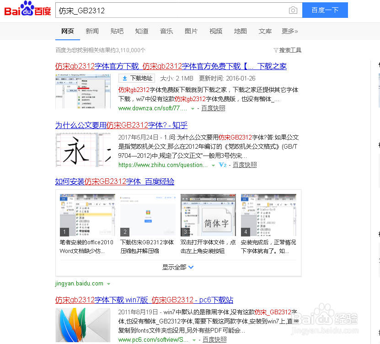Open the 音乐 tab
Screen dimensions: 380x344
[166, 31]
